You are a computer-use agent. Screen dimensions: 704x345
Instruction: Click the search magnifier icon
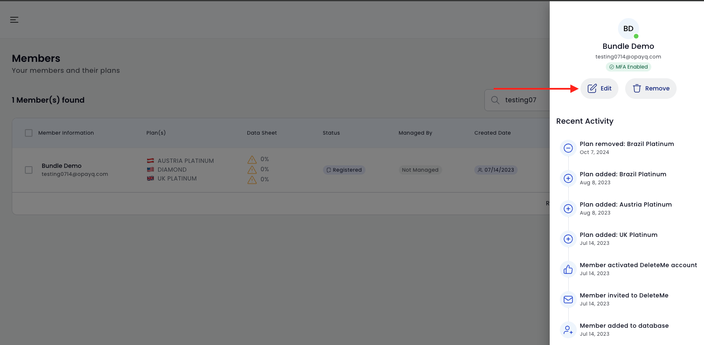495,100
